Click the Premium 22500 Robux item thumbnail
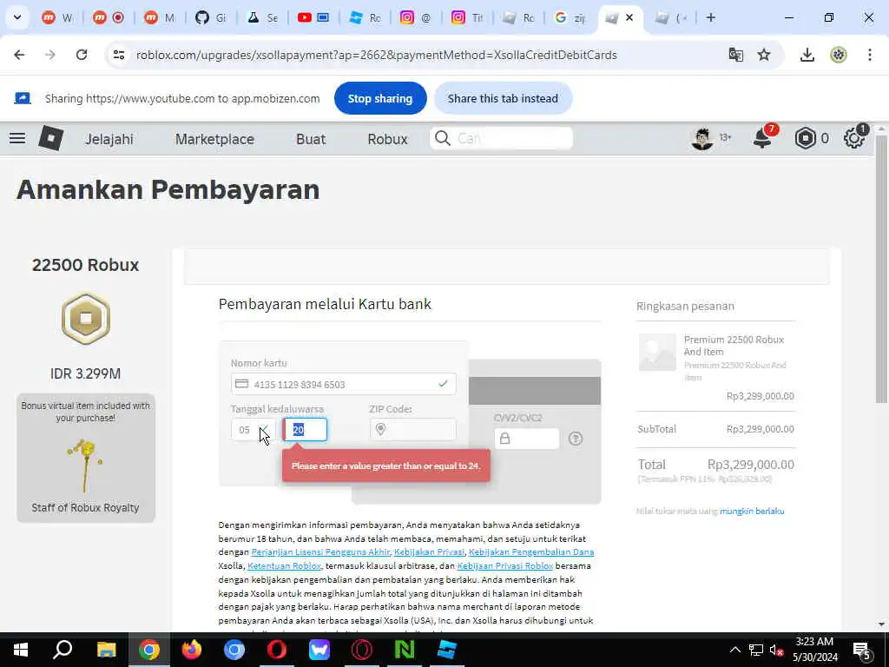 click(x=657, y=353)
